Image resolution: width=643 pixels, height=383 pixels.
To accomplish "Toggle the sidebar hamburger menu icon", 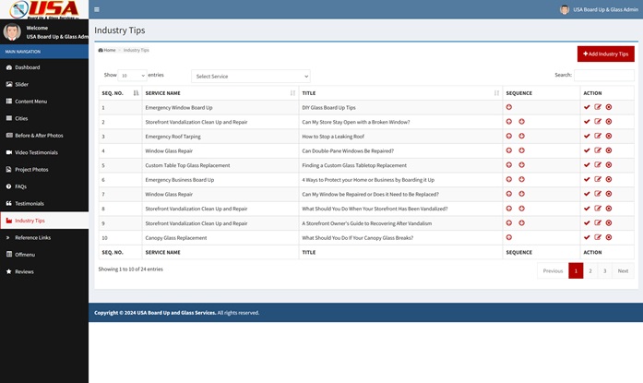I will tap(97, 9).
